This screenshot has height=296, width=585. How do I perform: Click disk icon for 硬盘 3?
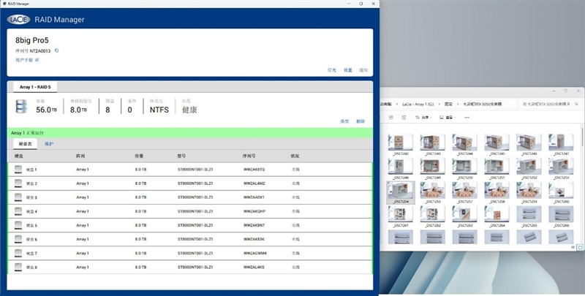tap(18, 197)
